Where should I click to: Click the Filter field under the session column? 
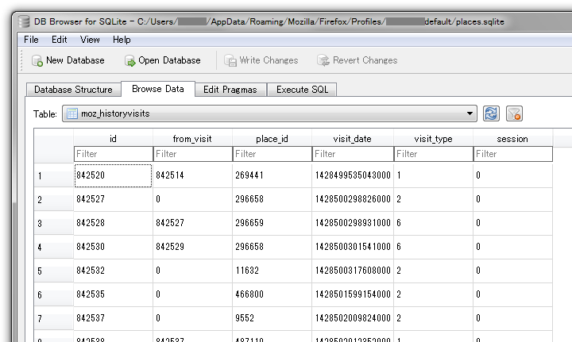pyautogui.click(x=513, y=154)
